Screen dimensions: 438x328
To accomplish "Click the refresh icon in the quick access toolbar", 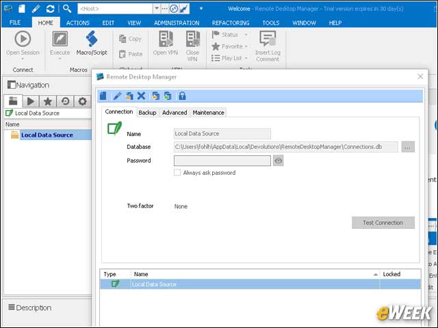I will click(x=50, y=9).
